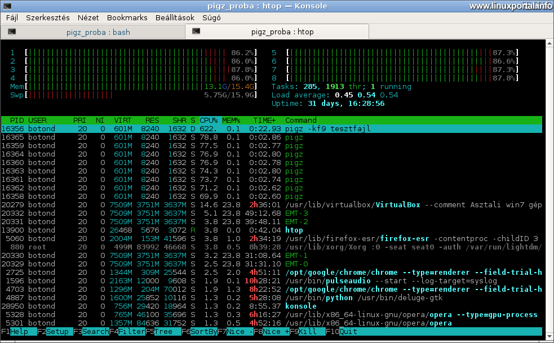The image size is (554, 343).
Task: Click the CPU 1 usage meter bar
Action: (x=141, y=52)
